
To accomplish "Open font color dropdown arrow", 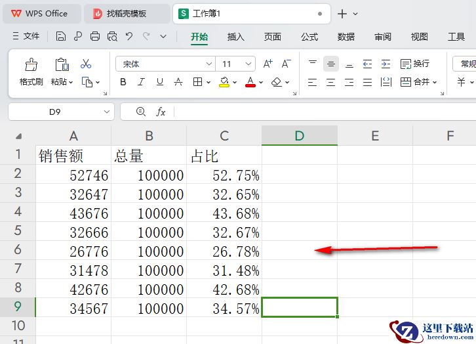I will (261, 82).
